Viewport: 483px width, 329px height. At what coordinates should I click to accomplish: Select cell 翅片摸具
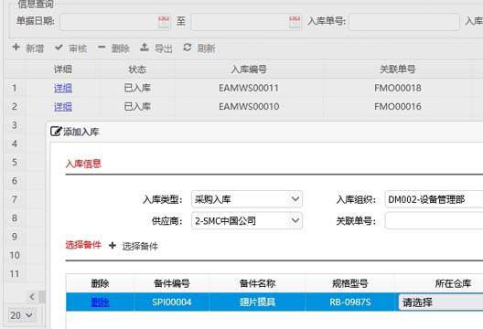point(257,302)
